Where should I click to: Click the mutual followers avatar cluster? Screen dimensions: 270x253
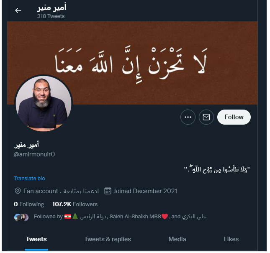[x=21, y=217]
